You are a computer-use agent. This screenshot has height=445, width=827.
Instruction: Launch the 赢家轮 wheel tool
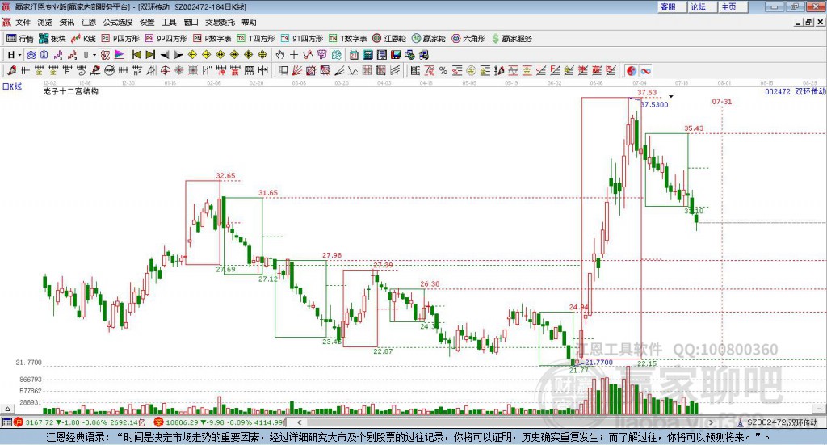click(429, 39)
